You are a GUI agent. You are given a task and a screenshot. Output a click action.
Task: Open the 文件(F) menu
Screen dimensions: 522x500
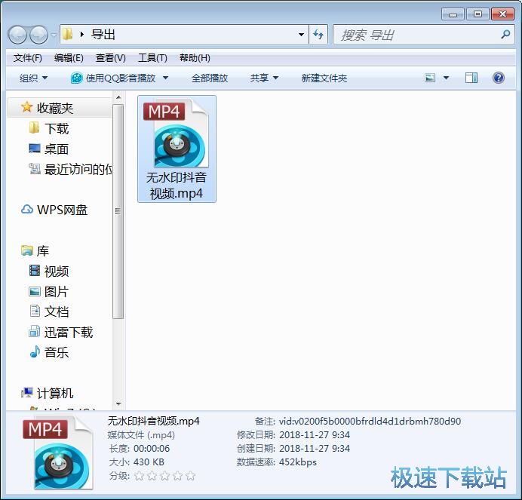[x=28, y=58]
